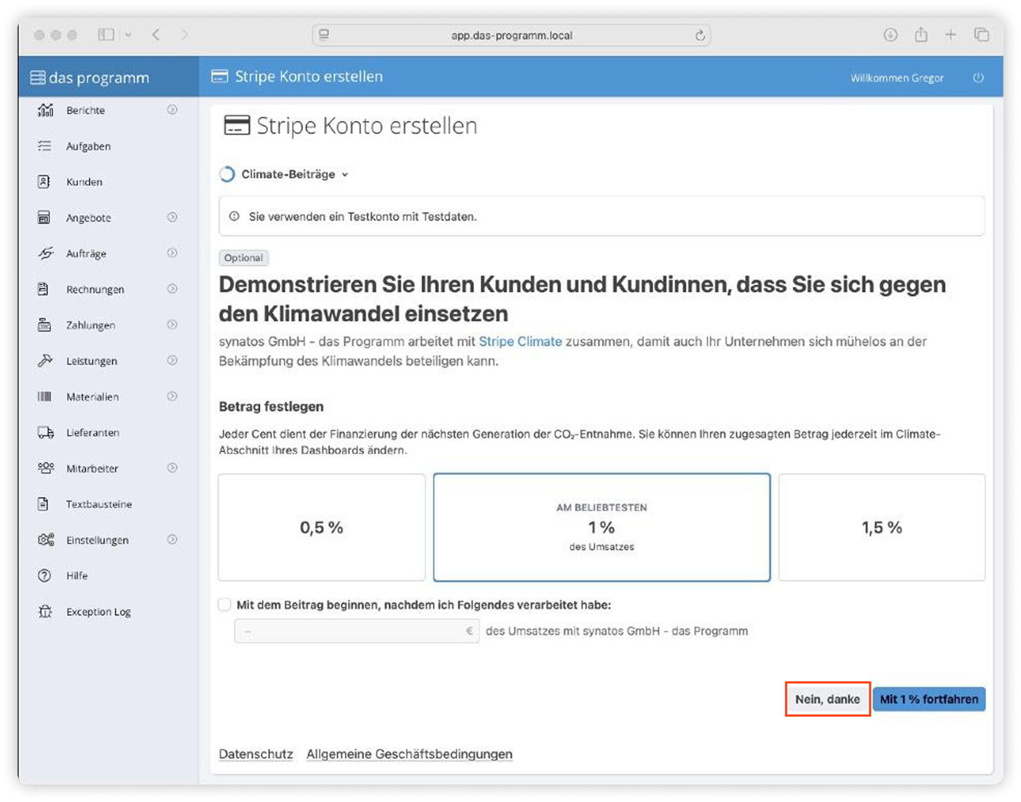Click the Exception Log bug icon

click(x=45, y=612)
